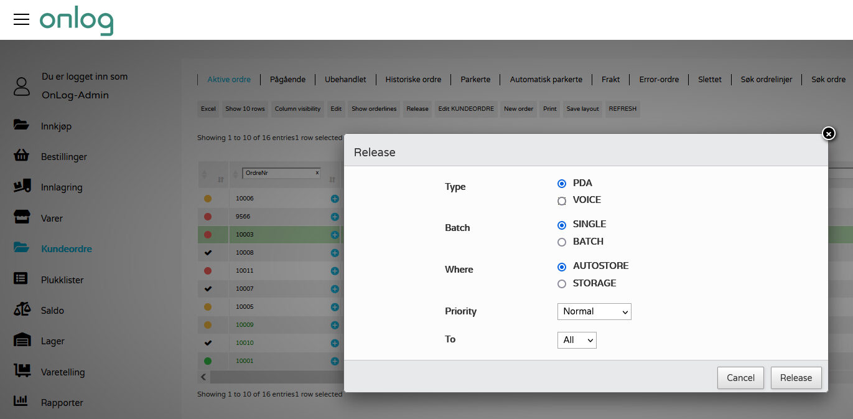853x419 pixels.
Task: Click the Rapporter bar chart icon
Action: [x=22, y=402]
